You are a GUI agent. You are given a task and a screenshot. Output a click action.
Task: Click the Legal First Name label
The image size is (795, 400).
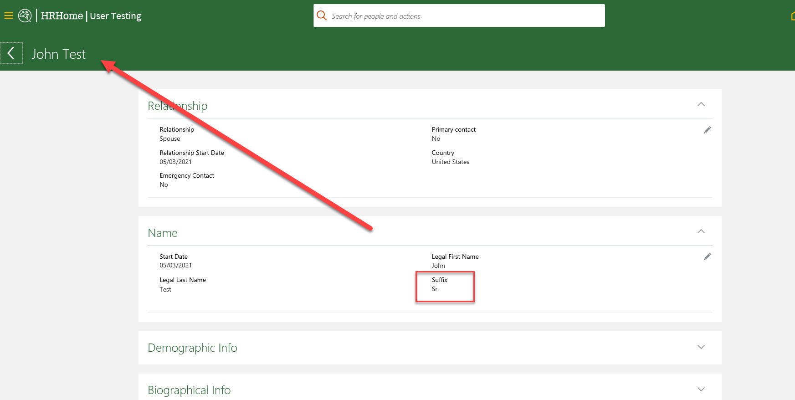pyautogui.click(x=455, y=256)
